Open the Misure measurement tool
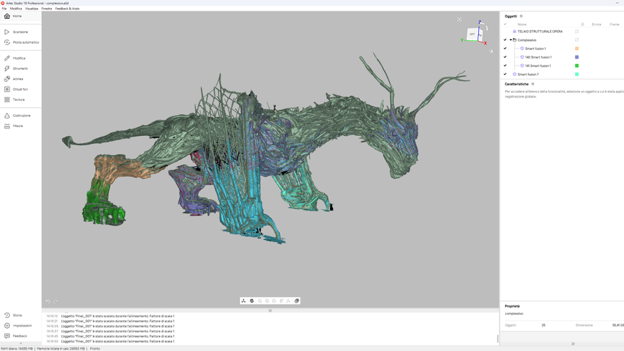Viewport: 624px width, 351px height. tap(20, 126)
